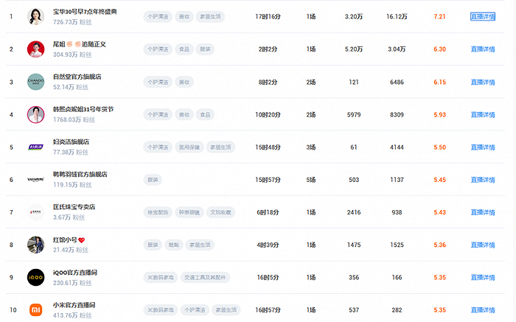The image size is (516, 322).
Task: Click the orange Xiaomi logo avatar
Action: tap(36, 309)
